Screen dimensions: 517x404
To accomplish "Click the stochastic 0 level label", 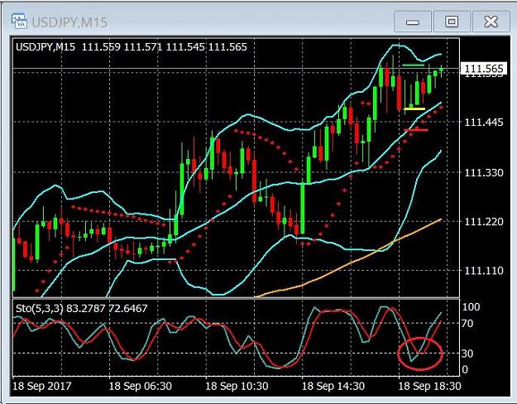I will pos(465,369).
